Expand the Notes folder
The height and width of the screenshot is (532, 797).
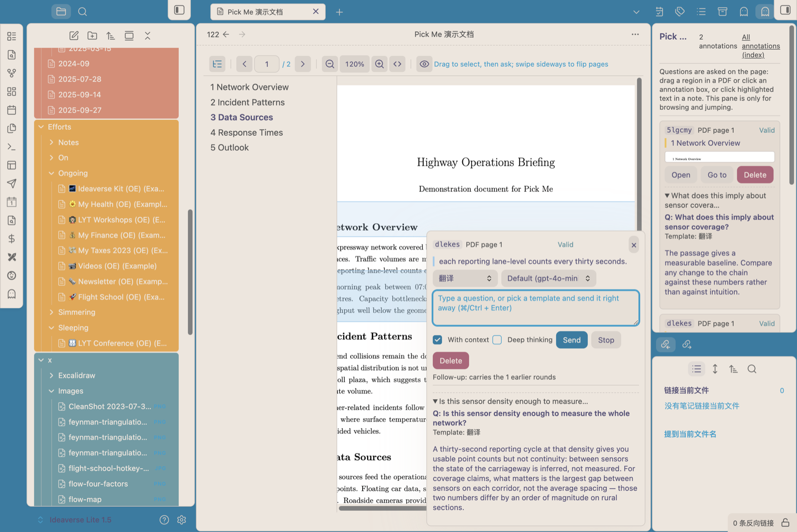pyautogui.click(x=51, y=142)
